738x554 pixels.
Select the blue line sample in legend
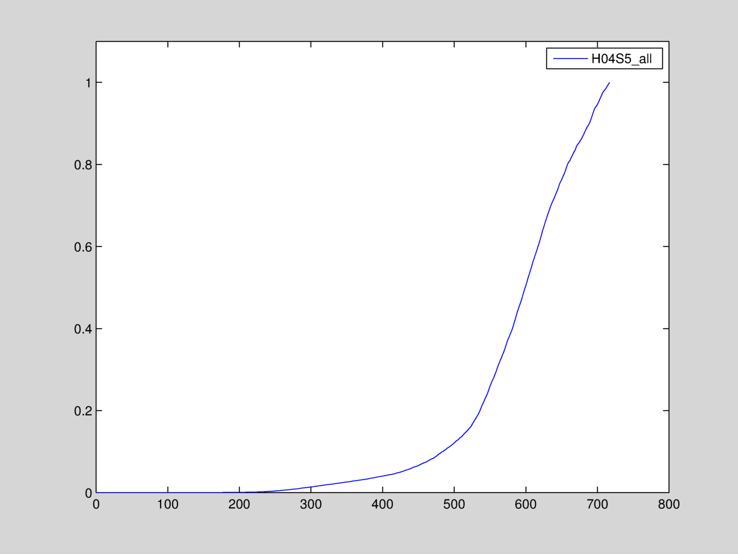click(570, 58)
